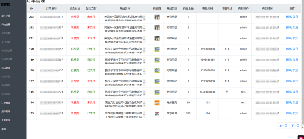Open product image thumbnail for order 187
Screen dimensions: 304x139
[x=157, y=81]
